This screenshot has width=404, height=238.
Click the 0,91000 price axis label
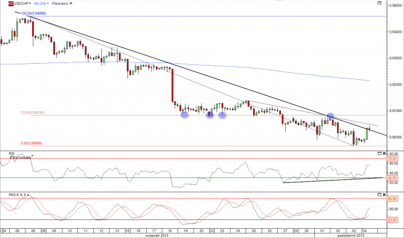tap(395, 111)
